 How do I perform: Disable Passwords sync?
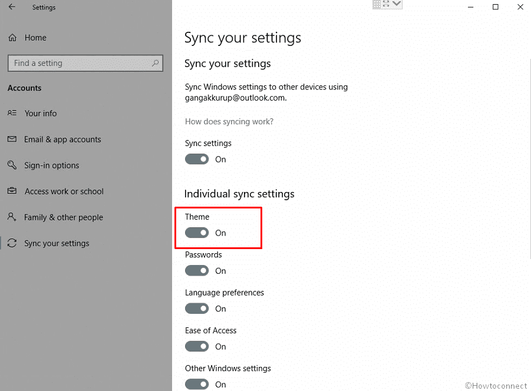196,270
